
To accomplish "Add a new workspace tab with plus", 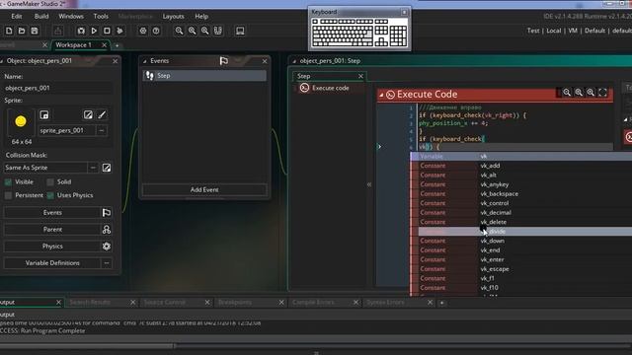I will [117, 45].
